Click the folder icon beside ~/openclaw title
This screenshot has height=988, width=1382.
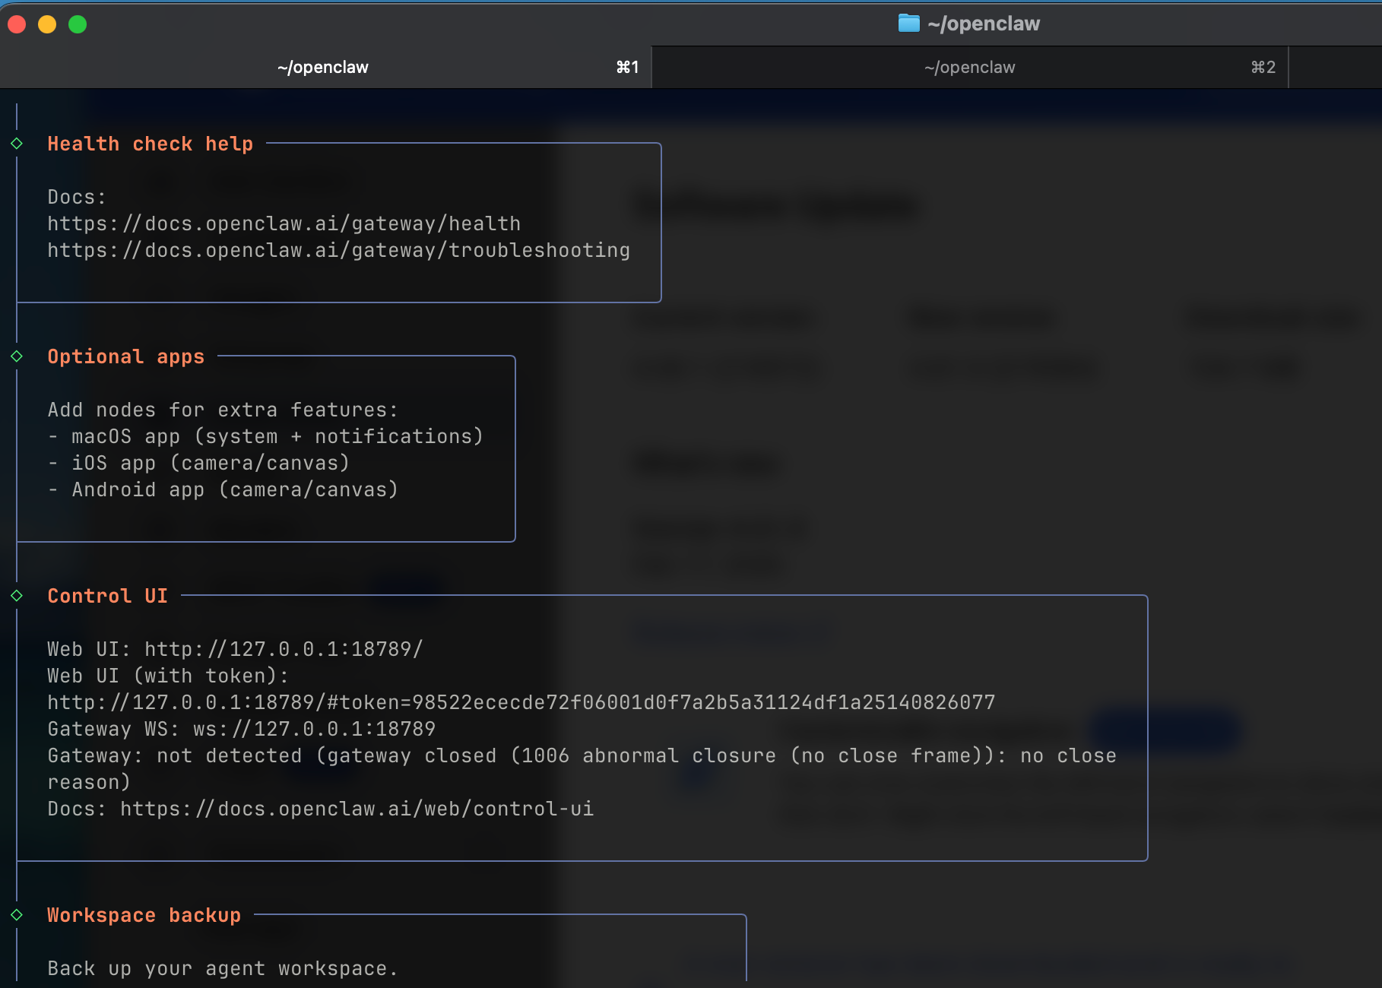(908, 24)
